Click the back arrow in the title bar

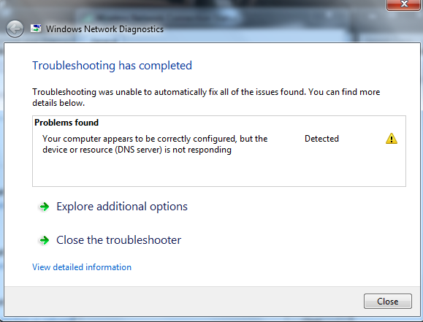coord(15,29)
